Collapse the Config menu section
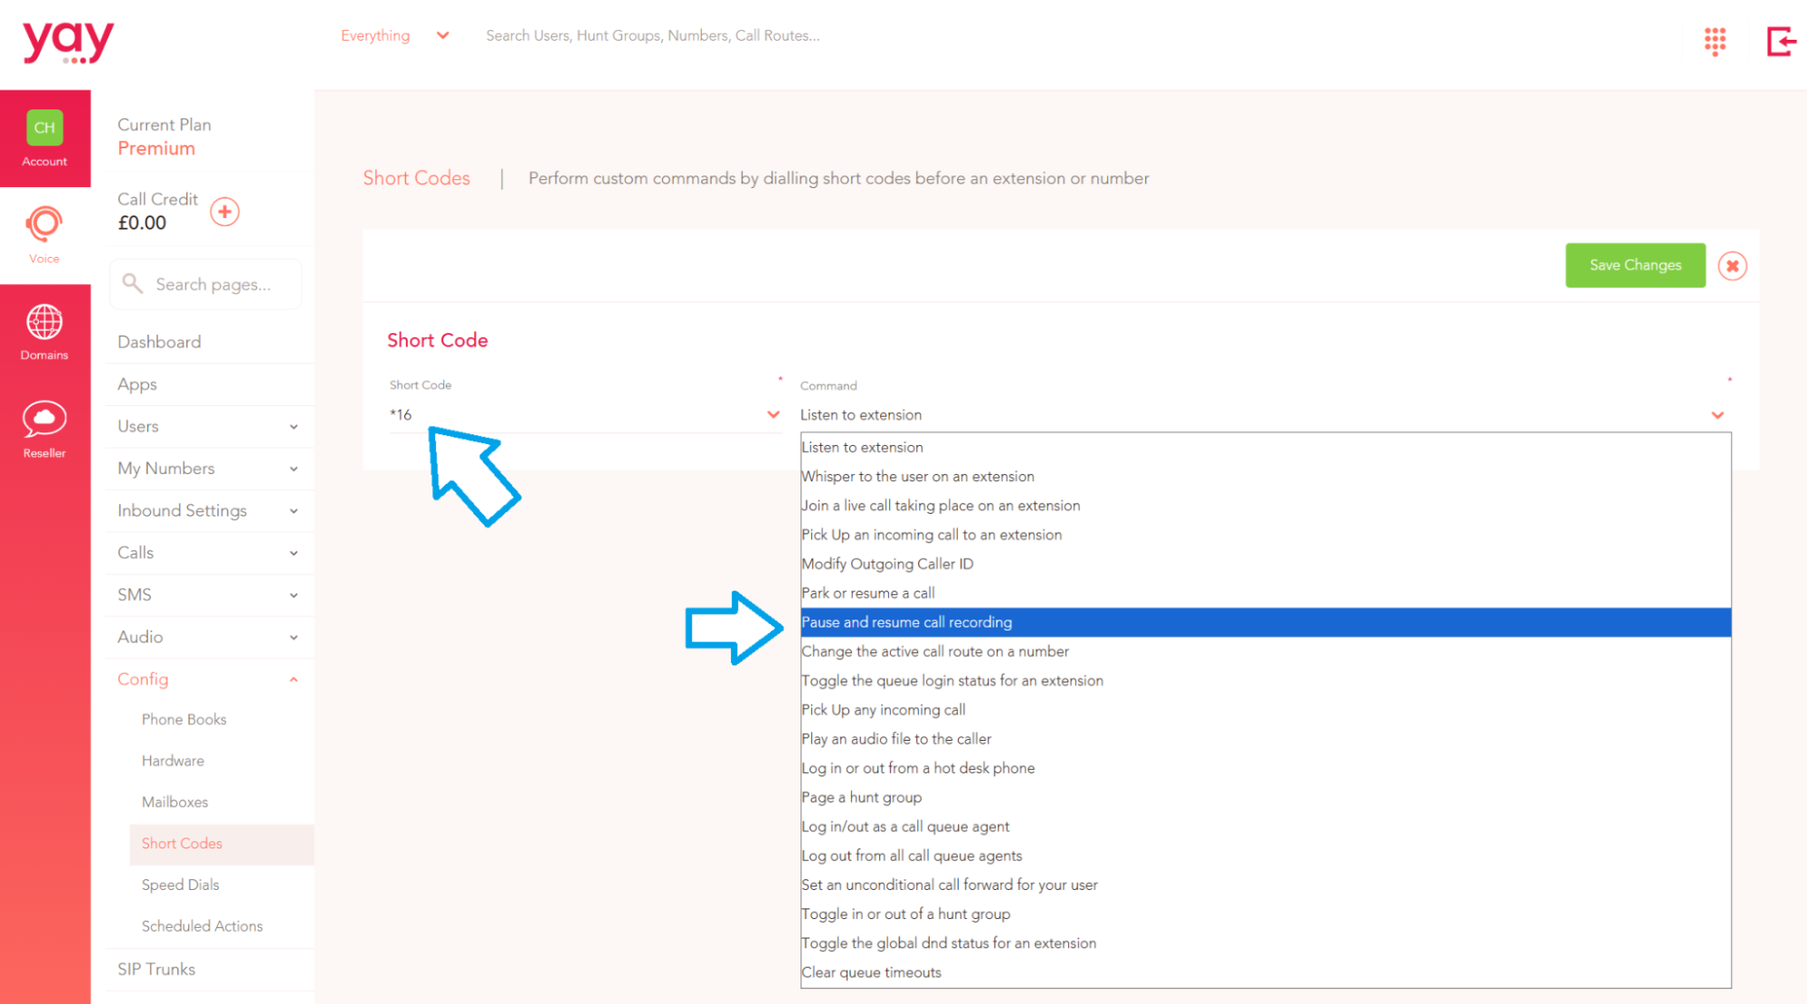Viewport: 1808px width, 1004px height. click(x=207, y=679)
